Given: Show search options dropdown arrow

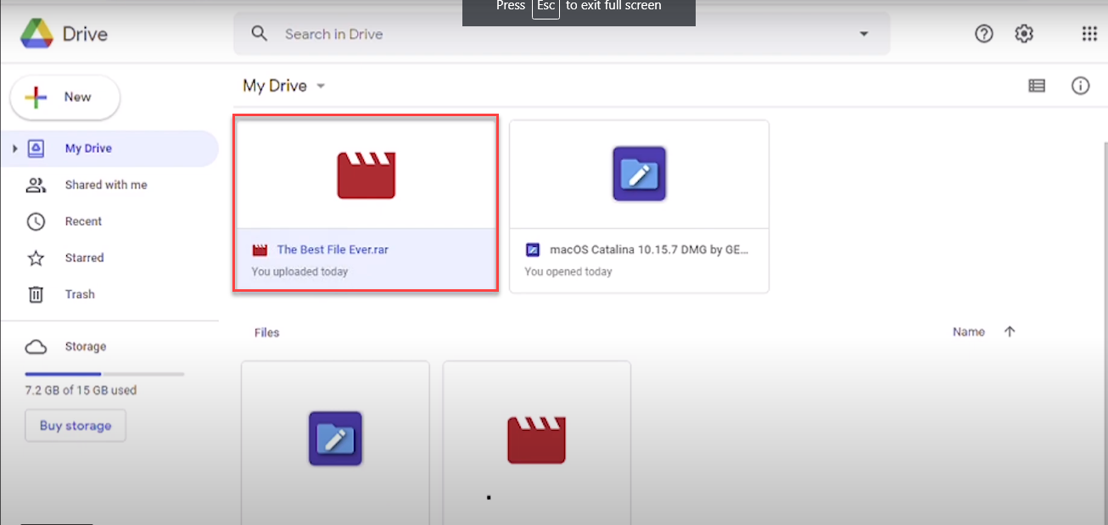Looking at the screenshot, I should tap(864, 34).
